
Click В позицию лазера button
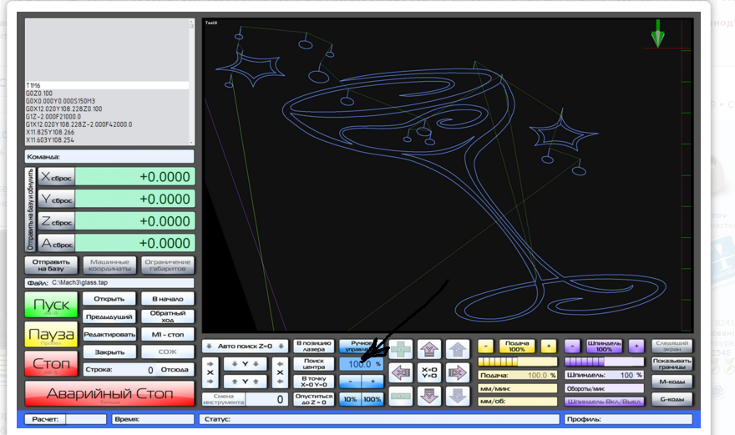pos(313,346)
